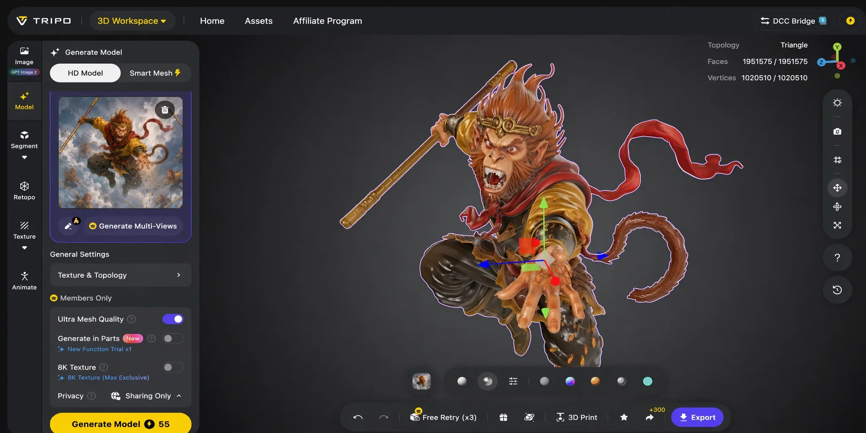The width and height of the screenshot is (866, 433).
Task: Open the render adjustment sliders icon
Action: (x=513, y=381)
